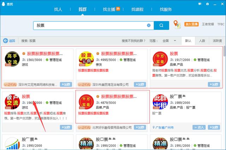Screen dimensions: 226x150
Task: Click the 返回 link
Action: pos(12,41)
